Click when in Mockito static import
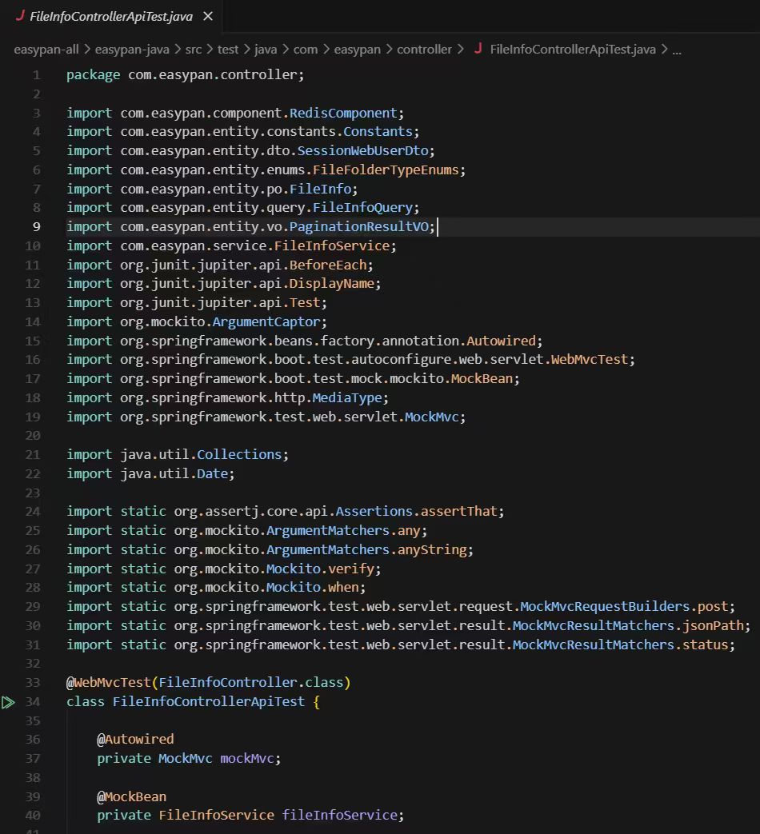Image resolution: width=760 pixels, height=834 pixels. 343,588
